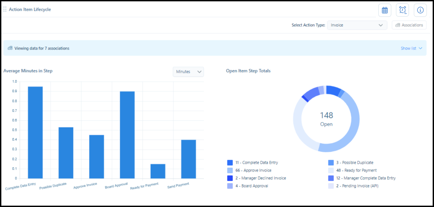
Task: Click the Associations button
Action: point(409,25)
